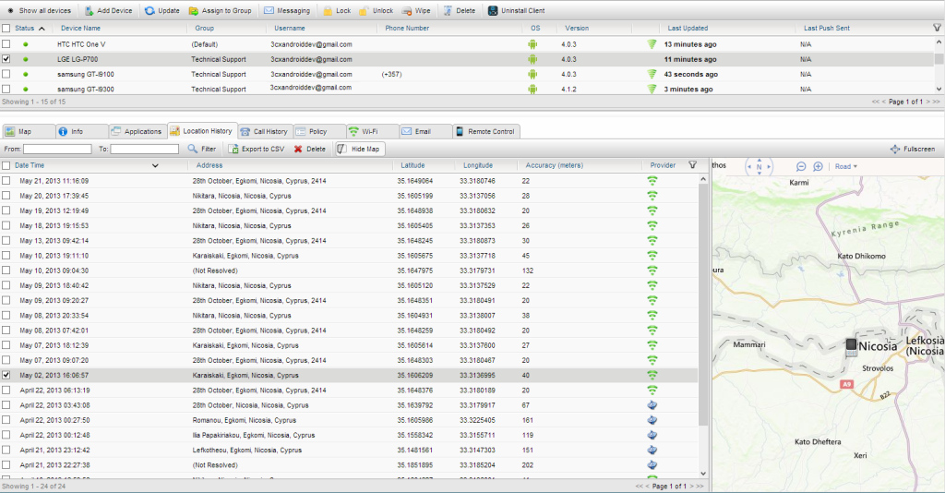Open Messaging envelope icon
This screenshot has height=493, width=945.
pyautogui.click(x=269, y=11)
